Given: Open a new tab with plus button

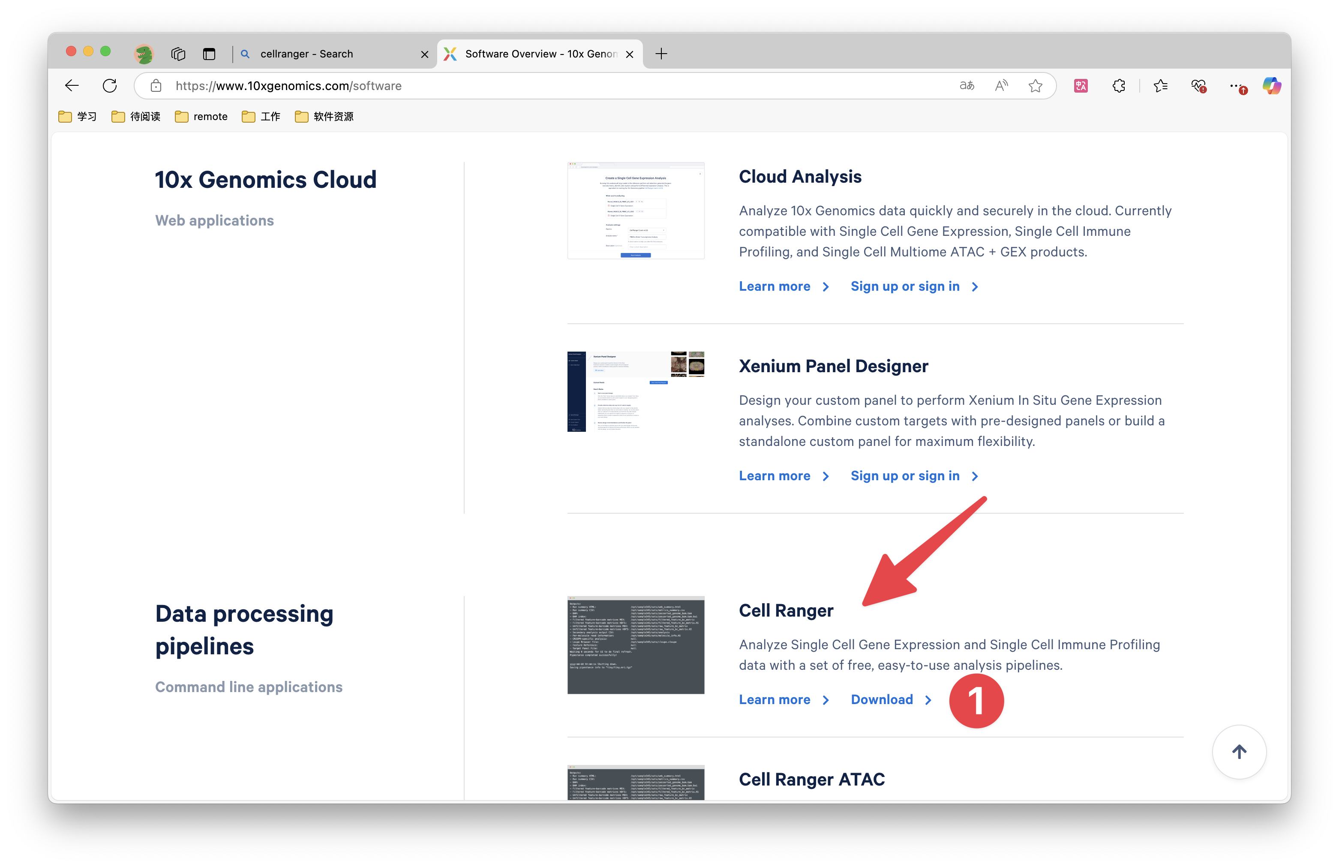Looking at the screenshot, I should [662, 54].
